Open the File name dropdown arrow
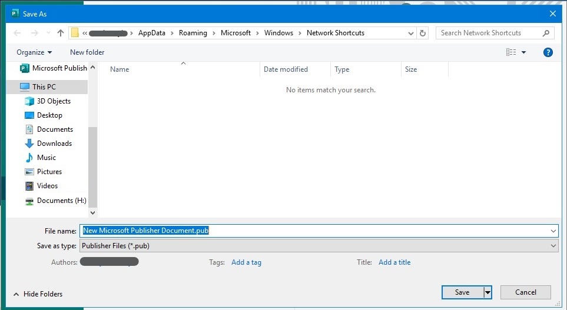Screen dimensions: 567x310 553,231
